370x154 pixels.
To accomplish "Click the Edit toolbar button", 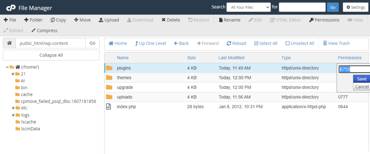I will pyautogui.click(x=255, y=20).
